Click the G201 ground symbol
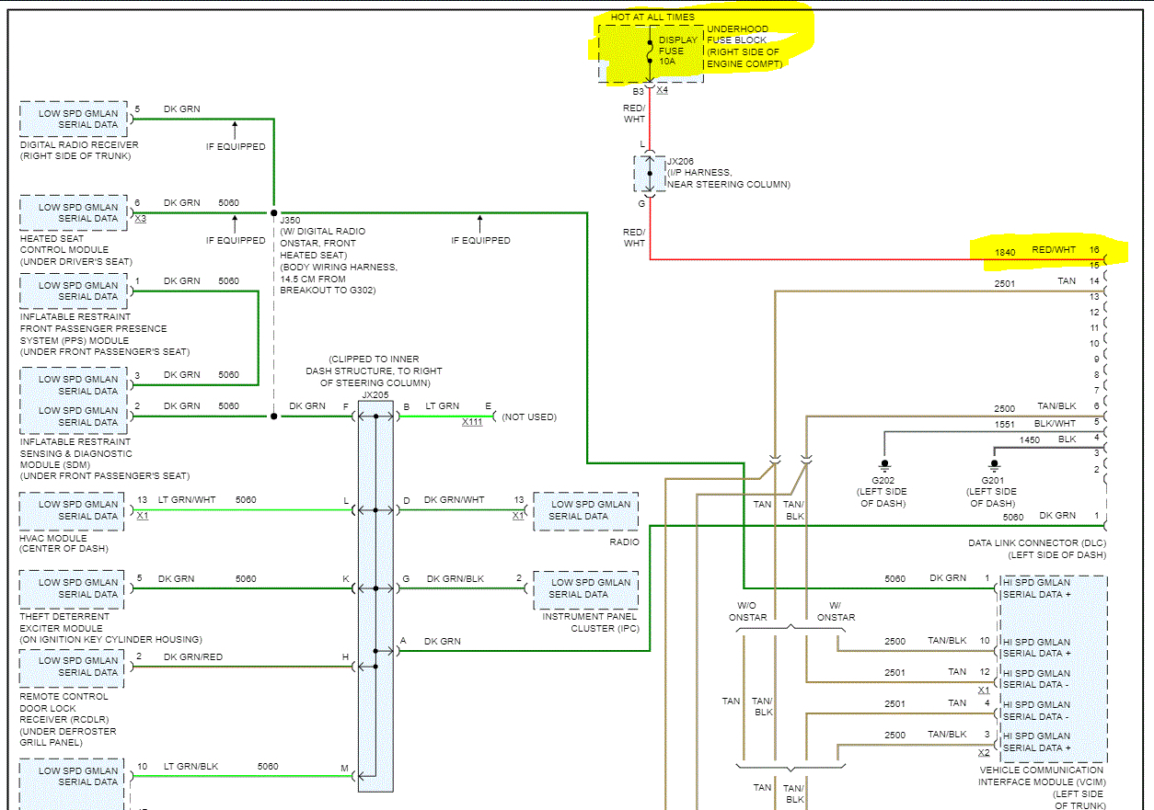1154x810 pixels. tap(994, 463)
